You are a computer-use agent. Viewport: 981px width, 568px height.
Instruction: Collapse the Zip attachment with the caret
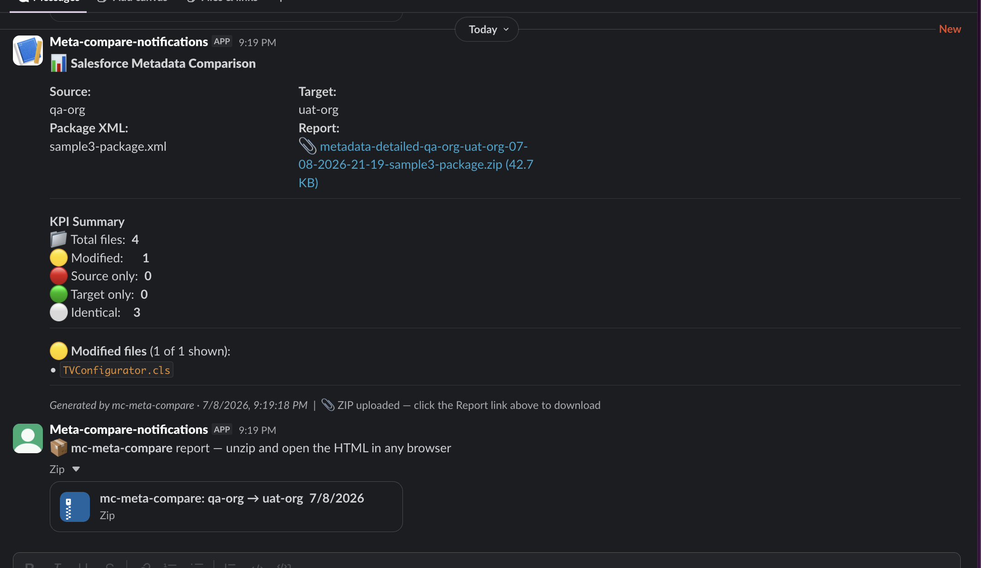tap(76, 469)
